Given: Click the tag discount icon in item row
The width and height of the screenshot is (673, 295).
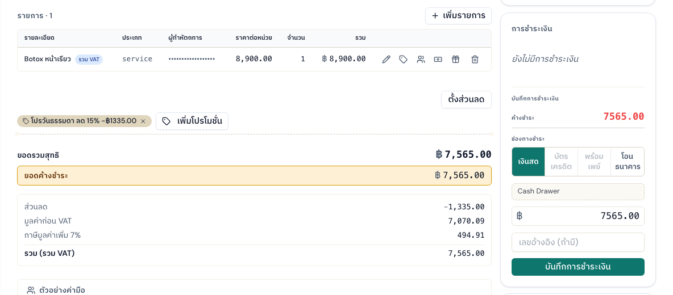Looking at the screenshot, I should click(x=404, y=60).
